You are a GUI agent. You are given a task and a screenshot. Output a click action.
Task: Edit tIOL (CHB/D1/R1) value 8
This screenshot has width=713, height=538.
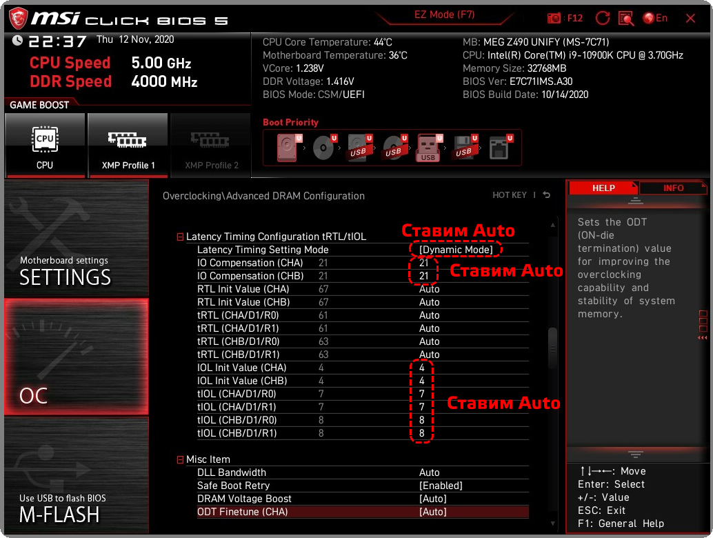tap(422, 433)
